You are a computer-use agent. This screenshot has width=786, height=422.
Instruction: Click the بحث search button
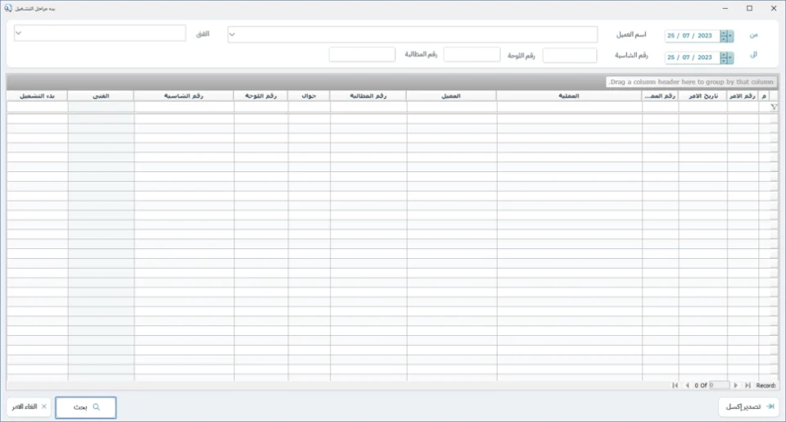(86, 407)
